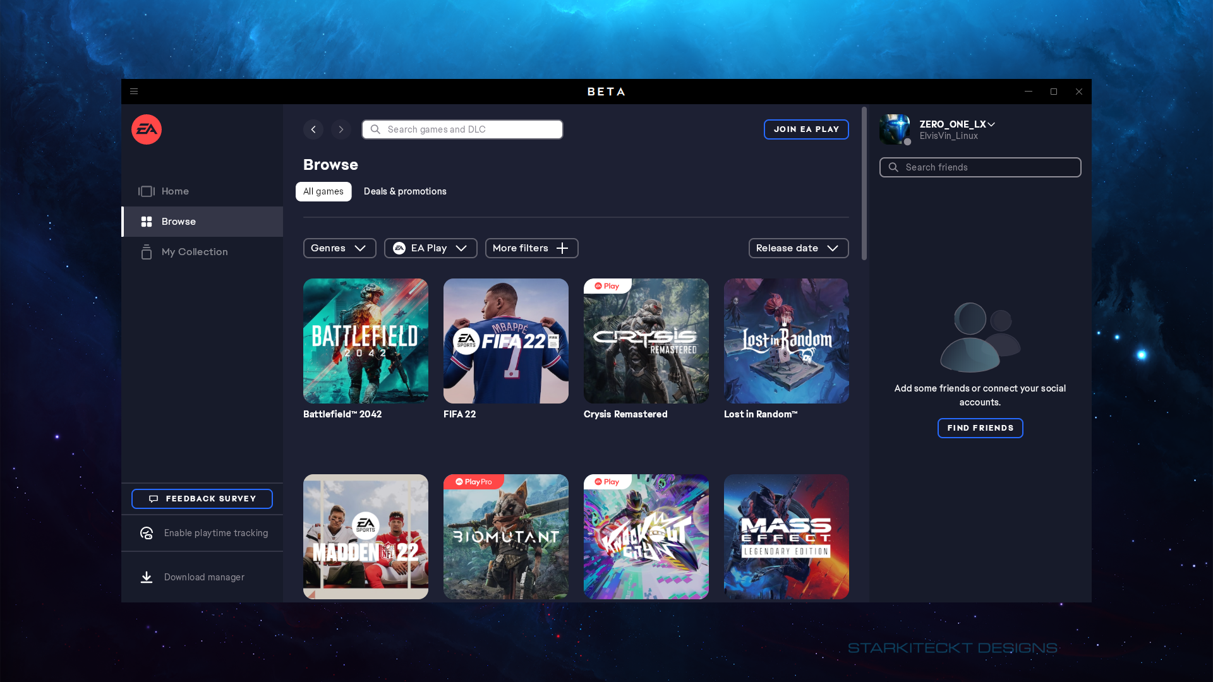The image size is (1213, 682).
Task: Click the Feedback Survey icon
Action: tap(152, 498)
